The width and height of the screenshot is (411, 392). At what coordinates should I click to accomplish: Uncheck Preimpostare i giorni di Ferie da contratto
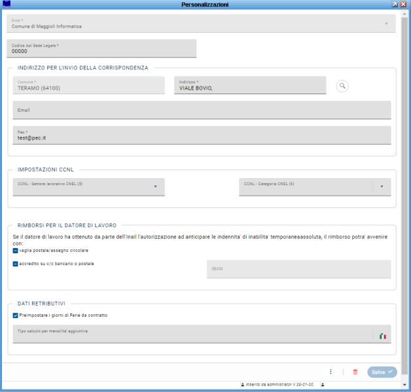15,315
